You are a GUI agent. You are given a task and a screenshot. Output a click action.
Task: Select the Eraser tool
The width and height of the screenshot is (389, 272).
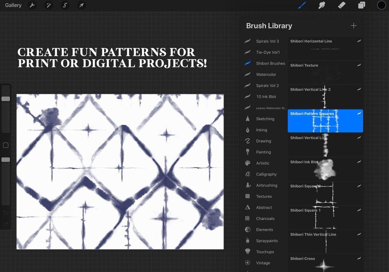tap(342, 5)
